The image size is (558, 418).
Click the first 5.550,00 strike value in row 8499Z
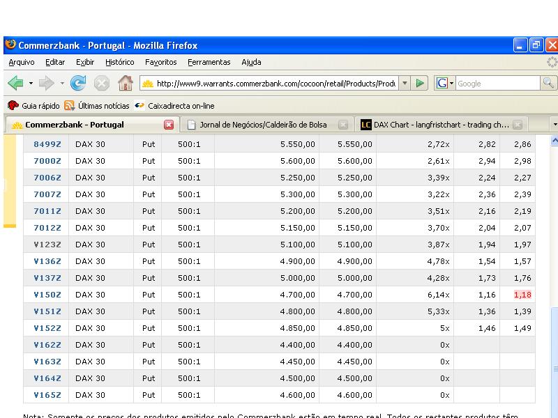298,144
